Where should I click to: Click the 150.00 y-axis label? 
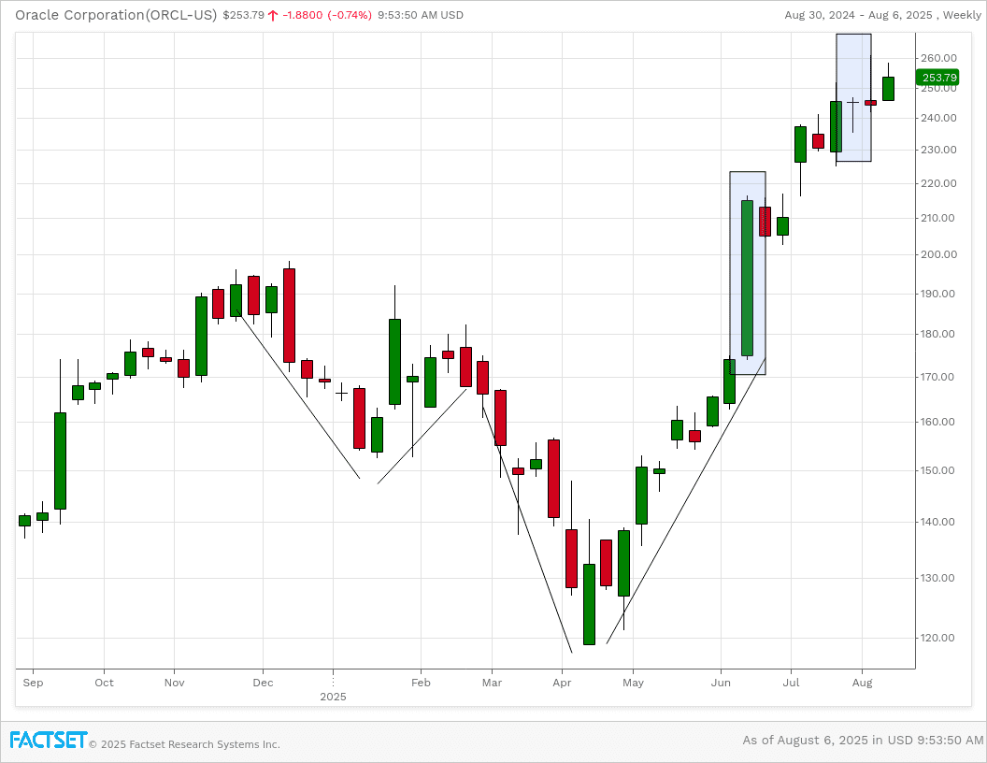tap(938, 471)
